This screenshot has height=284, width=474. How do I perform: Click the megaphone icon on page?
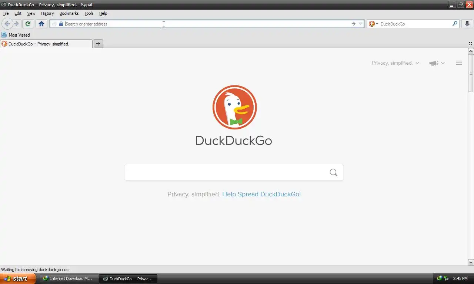433,63
